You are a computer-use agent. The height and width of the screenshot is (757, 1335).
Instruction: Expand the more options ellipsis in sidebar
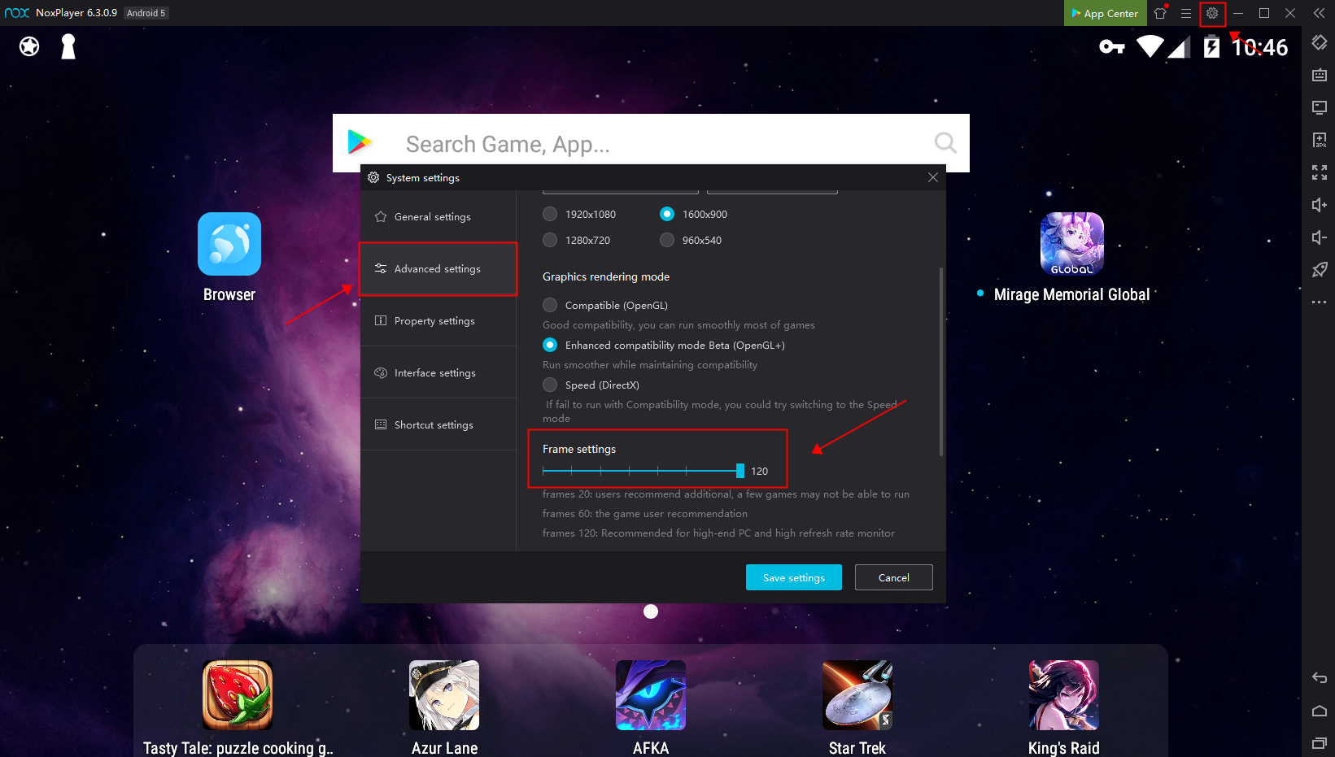[x=1319, y=302]
